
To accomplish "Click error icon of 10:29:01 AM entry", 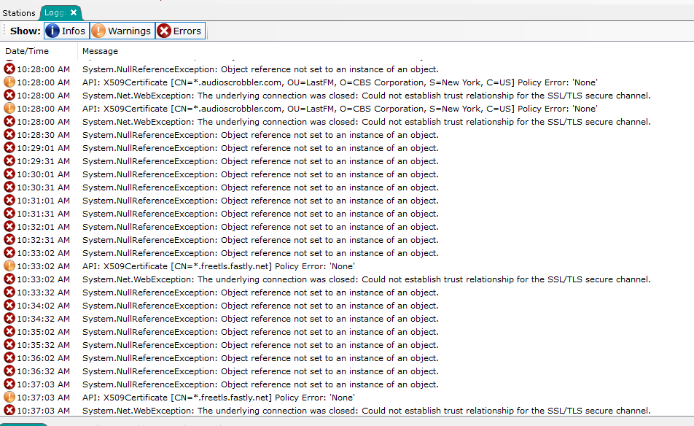I will 9,148.
